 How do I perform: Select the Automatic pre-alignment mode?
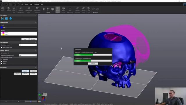pyautogui.click(x=2, y=60)
